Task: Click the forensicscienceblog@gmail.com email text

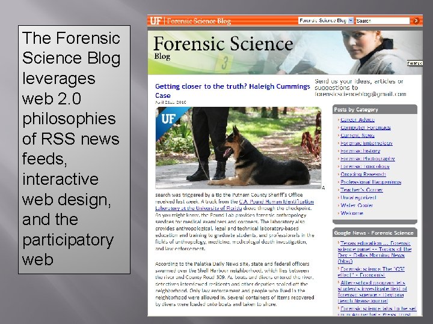Action: pos(360,94)
